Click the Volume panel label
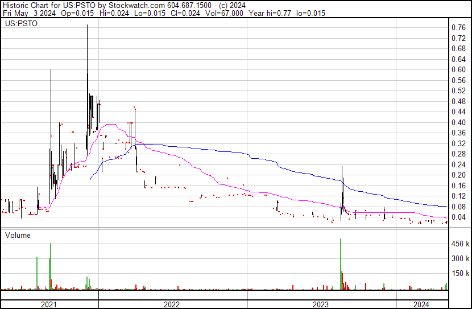 18,235
